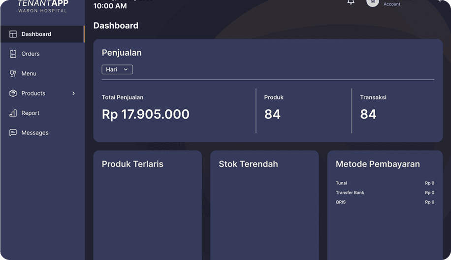This screenshot has height=260, width=451.
Task: Go to the Orders page
Action: coord(31,54)
